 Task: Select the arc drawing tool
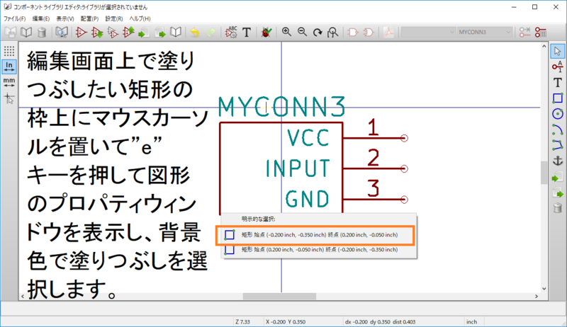[557, 130]
